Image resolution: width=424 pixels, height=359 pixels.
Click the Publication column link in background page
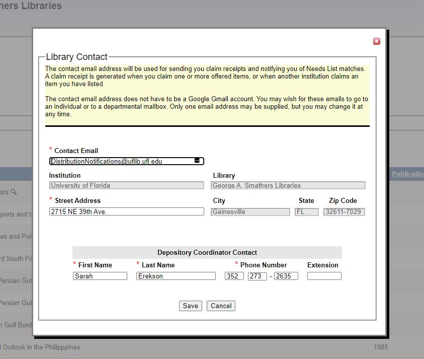(x=408, y=174)
